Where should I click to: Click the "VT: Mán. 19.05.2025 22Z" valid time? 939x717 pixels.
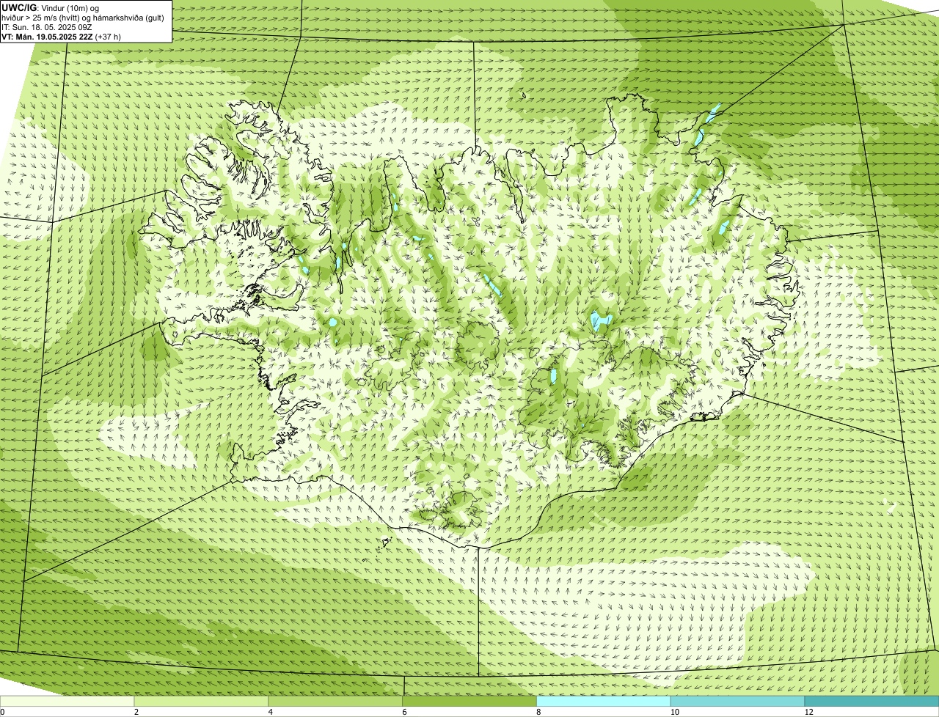47,37
